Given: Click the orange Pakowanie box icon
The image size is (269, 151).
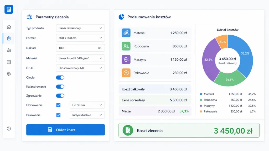Looking at the screenshot, I should 126,73.
